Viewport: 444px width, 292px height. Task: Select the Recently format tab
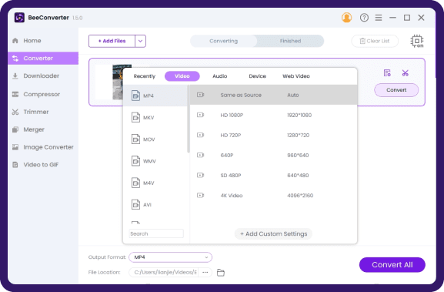click(145, 76)
